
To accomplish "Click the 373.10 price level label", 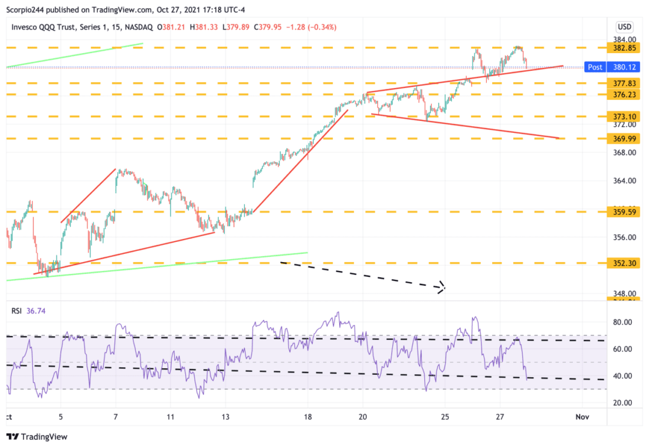I will tap(624, 117).
